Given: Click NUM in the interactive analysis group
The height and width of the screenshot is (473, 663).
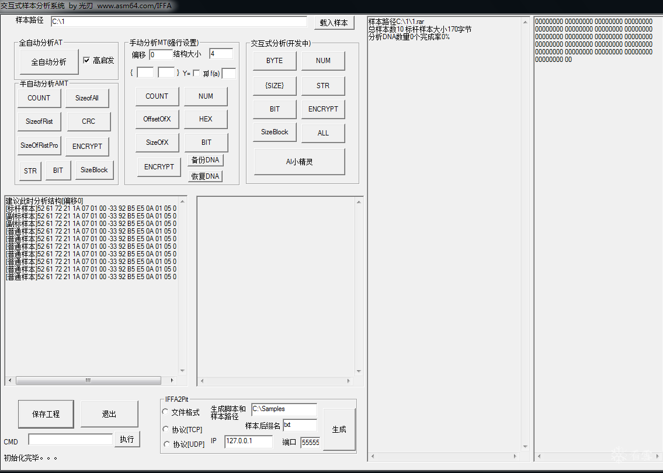Looking at the screenshot, I should pyautogui.click(x=324, y=61).
